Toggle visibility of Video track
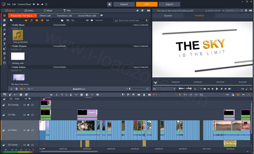 [25, 130]
